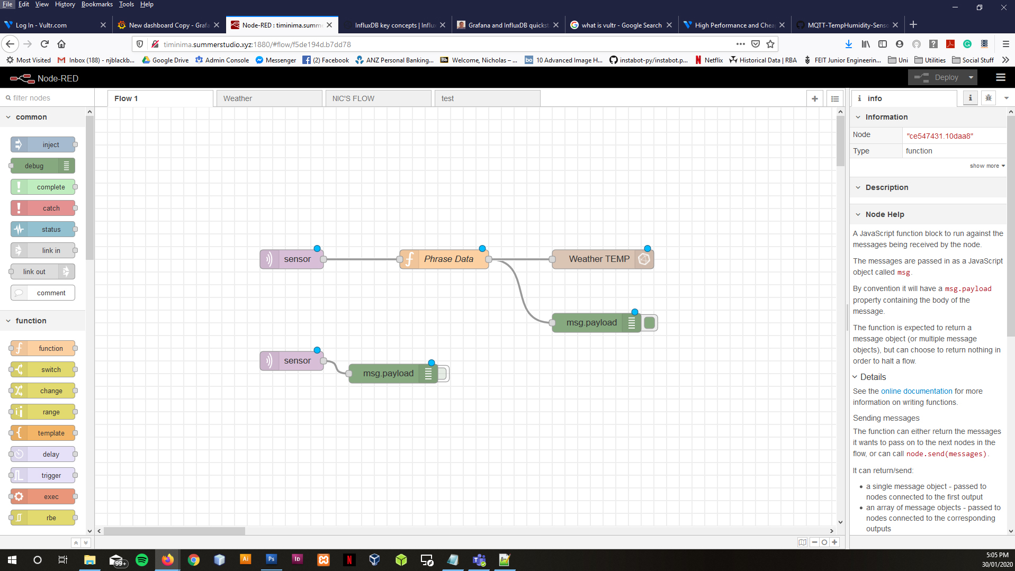Viewport: 1015px width, 571px height.
Task: Open the list of flows icon
Action: (x=835, y=98)
